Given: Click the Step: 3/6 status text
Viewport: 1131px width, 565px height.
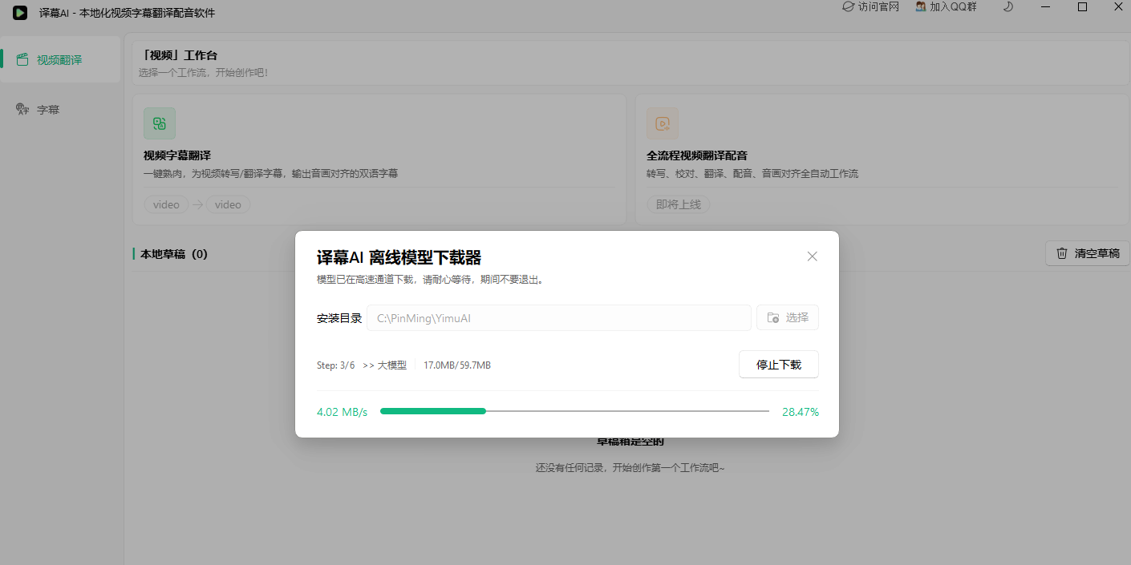Looking at the screenshot, I should point(335,365).
